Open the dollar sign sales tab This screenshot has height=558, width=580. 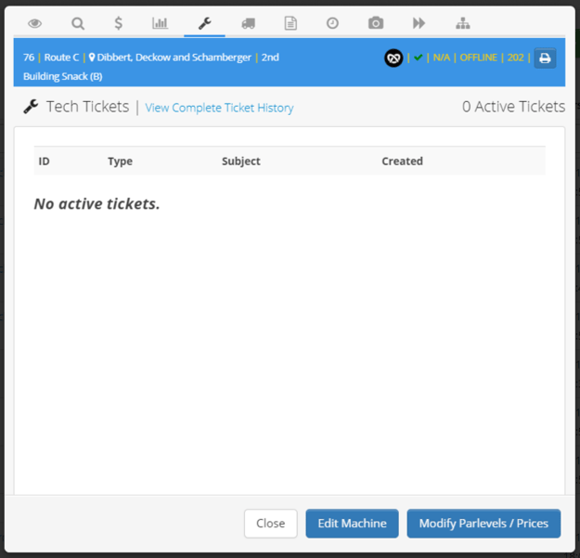[x=119, y=23]
